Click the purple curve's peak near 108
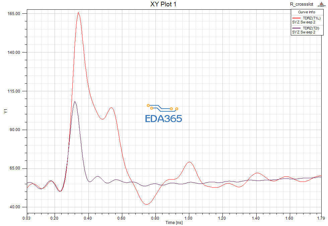Screen dimensions: 328x226 click(x=75, y=101)
